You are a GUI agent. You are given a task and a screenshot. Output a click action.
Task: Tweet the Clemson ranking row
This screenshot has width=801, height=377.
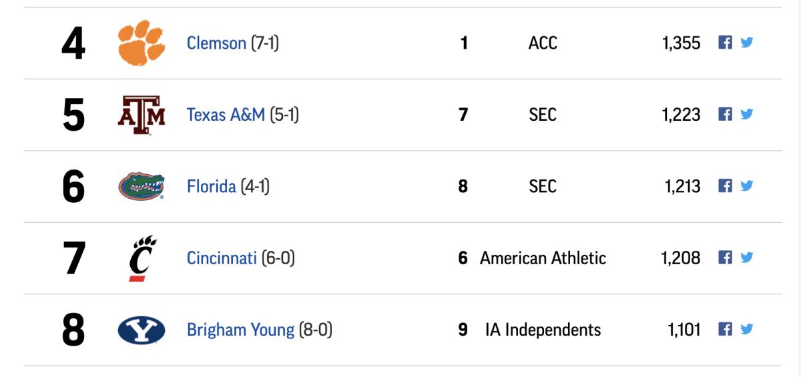pos(746,43)
